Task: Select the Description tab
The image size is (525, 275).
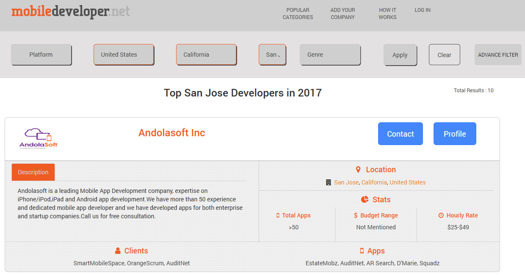Action: [x=33, y=172]
